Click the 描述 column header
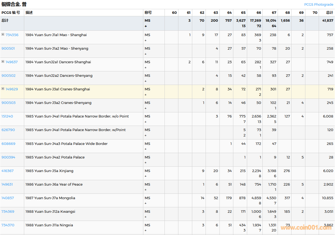This screenshot has width=335, height=235. (29, 13)
